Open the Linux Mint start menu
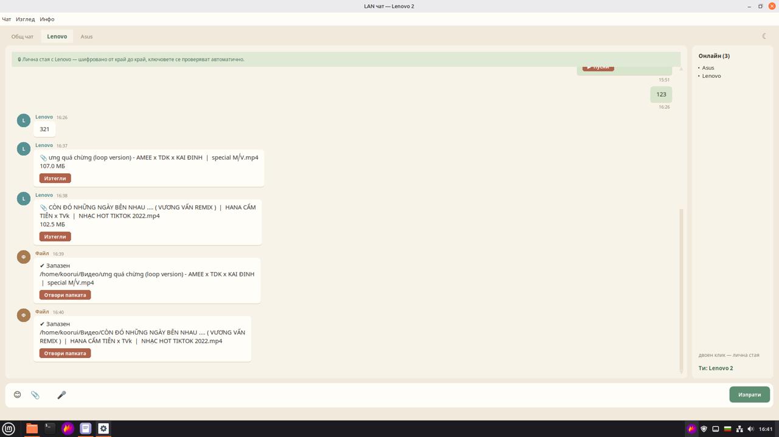This screenshot has width=779, height=437. (9, 428)
